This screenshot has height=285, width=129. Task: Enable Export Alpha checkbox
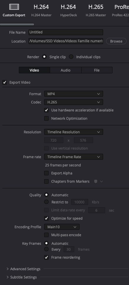point(47,173)
